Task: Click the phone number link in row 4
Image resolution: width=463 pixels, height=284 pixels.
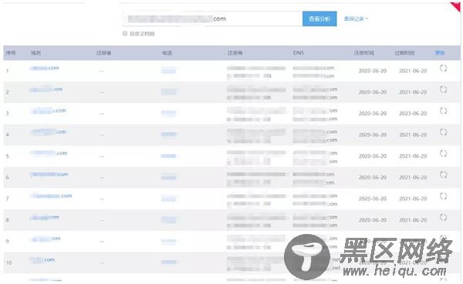Action: 168,135
